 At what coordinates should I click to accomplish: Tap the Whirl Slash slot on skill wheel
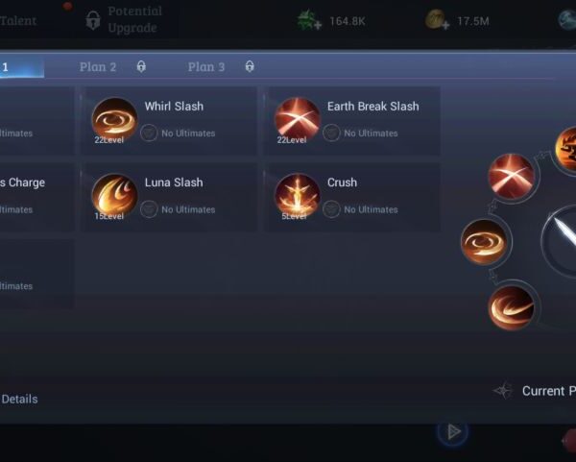485,242
